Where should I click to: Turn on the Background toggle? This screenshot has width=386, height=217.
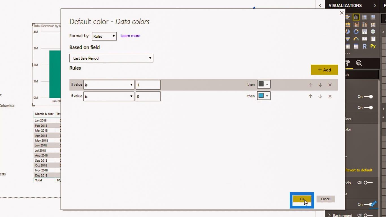coord(368,215)
